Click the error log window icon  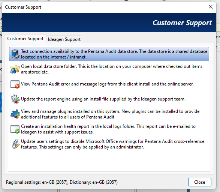pyautogui.click(x=15, y=84)
